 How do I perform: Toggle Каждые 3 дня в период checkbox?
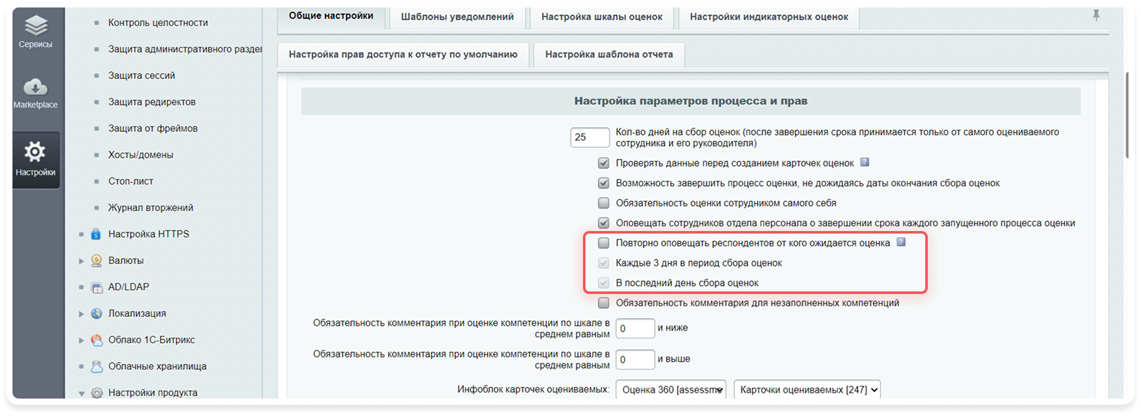604,263
